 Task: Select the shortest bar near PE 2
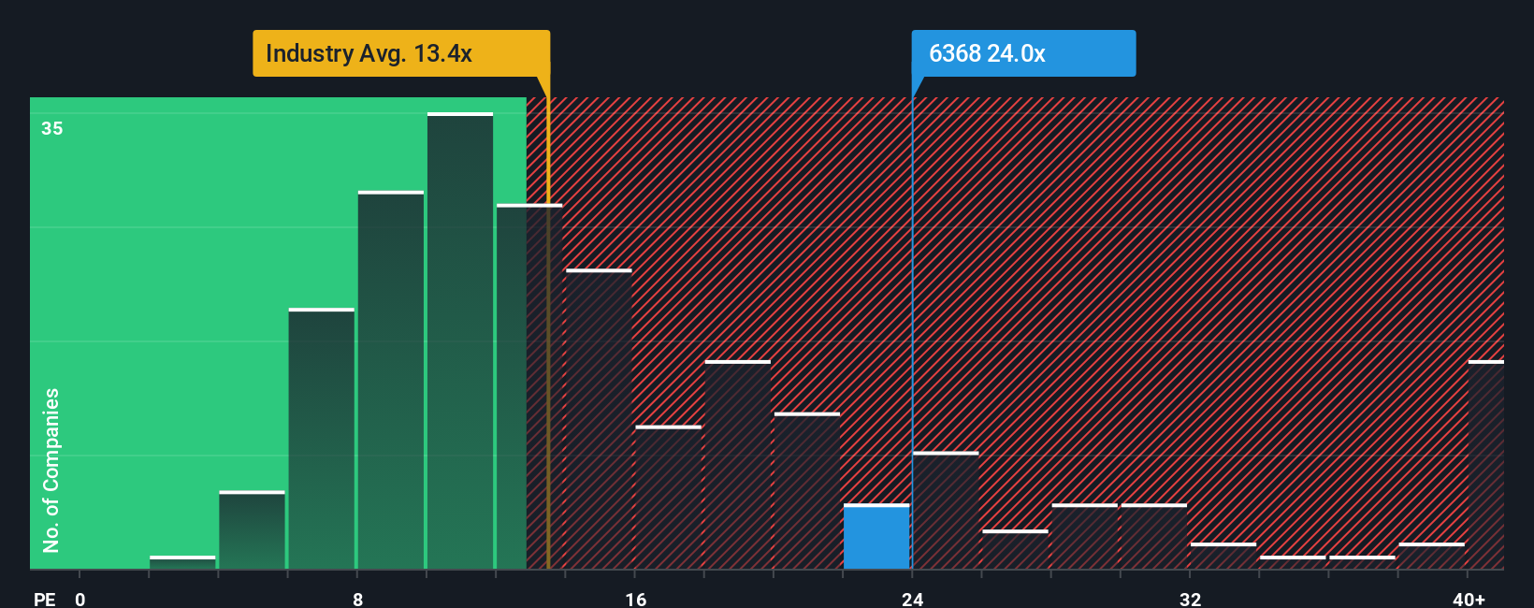182,563
